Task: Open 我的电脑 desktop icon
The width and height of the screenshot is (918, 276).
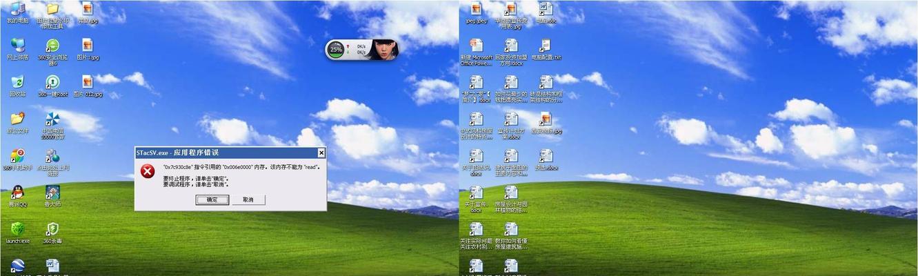Action: coord(17,12)
